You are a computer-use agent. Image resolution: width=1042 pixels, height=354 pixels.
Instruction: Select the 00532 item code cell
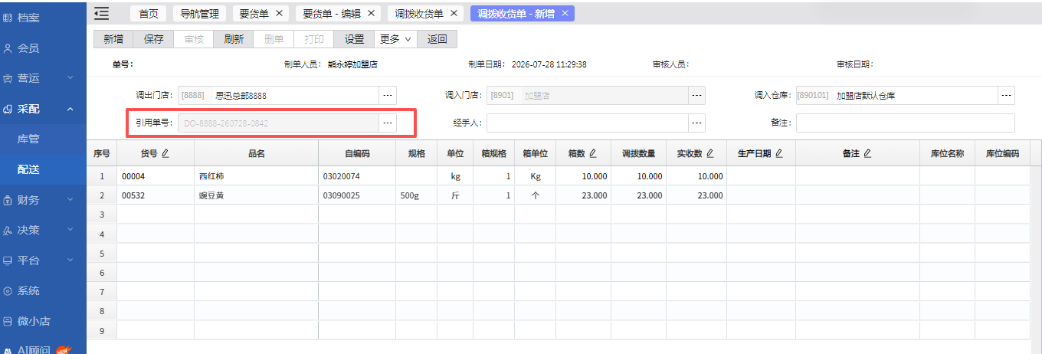[x=156, y=195]
